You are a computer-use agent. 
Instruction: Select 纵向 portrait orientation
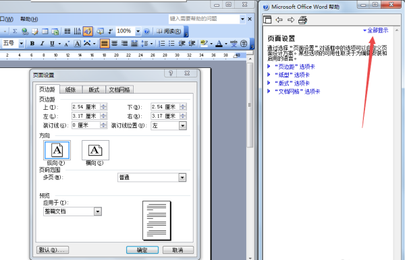57,150
